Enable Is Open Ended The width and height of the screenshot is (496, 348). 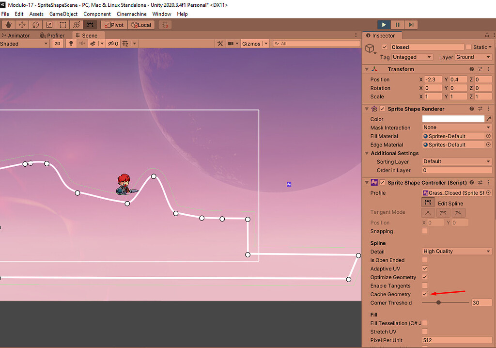click(x=425, y=260)
